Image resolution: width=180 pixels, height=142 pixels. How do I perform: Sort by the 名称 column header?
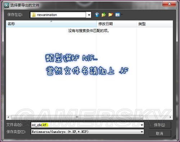pyautogui.click(x=51, y=24)
